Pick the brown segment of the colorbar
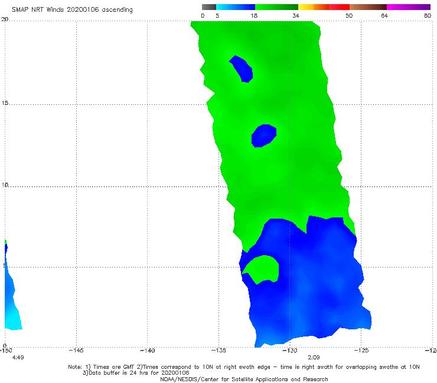 (368, 7)
